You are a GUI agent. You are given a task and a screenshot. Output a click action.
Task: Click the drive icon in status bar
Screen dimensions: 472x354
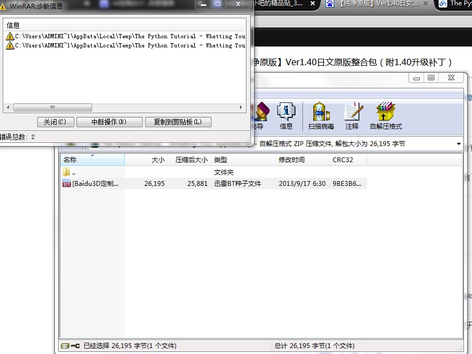pyautogui.click(x=65, y=346)
